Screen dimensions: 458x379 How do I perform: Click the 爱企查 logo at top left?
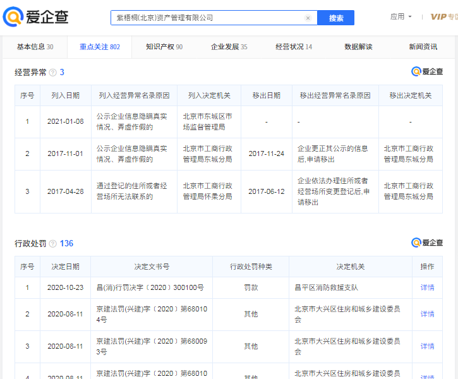click(35, 16)
